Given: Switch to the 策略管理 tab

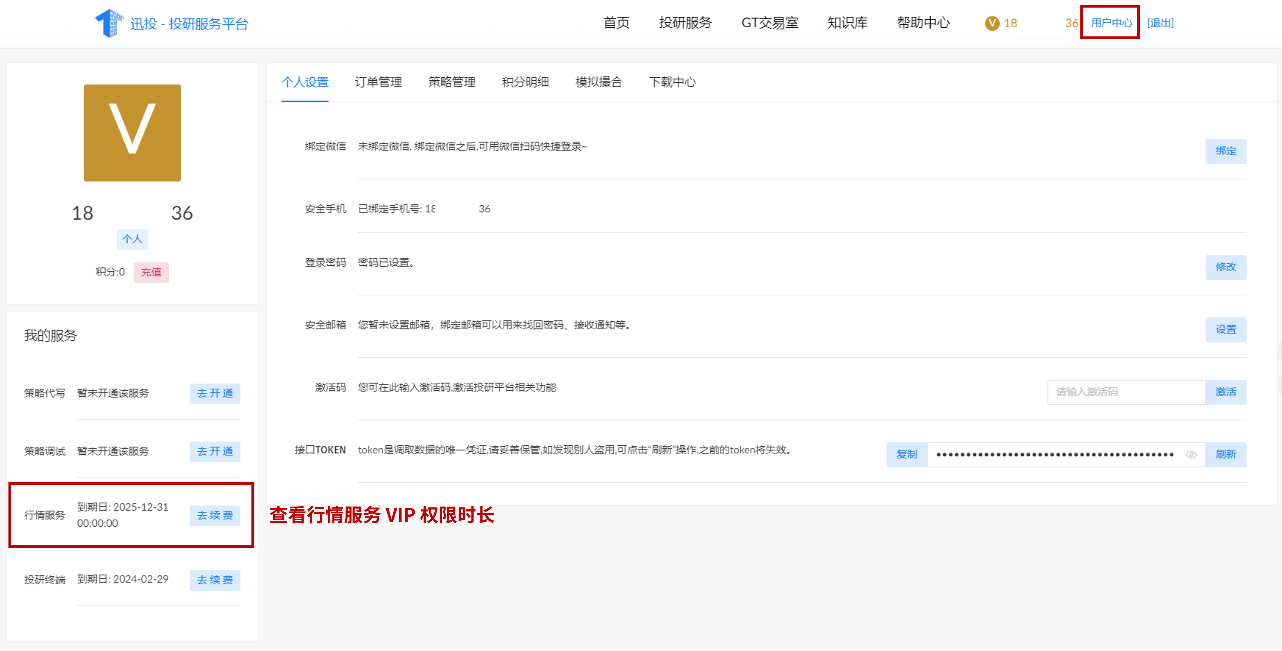Looking at the screenshot, I should tap(452, 82).
